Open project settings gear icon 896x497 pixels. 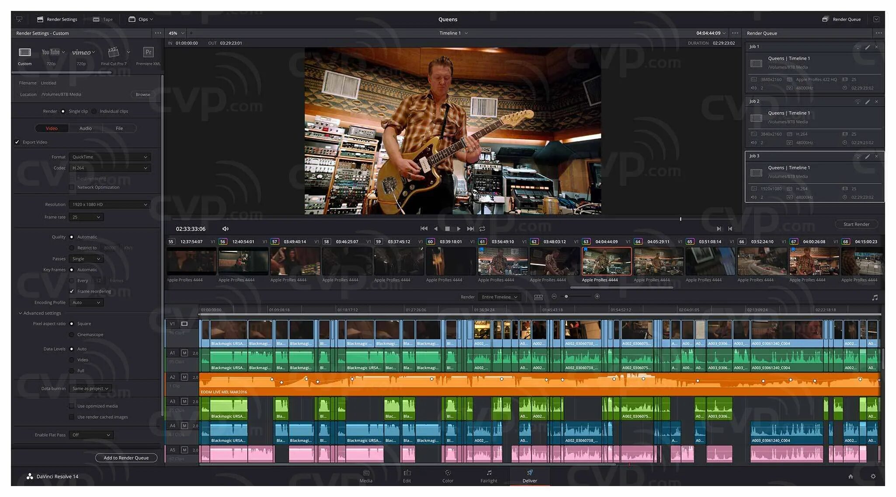tap(873, 476)
